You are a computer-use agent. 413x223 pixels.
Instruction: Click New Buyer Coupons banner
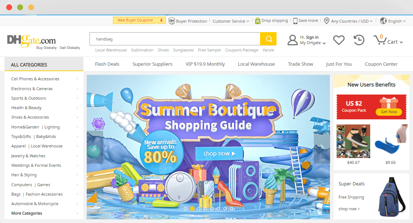click(x=139, y=20)
